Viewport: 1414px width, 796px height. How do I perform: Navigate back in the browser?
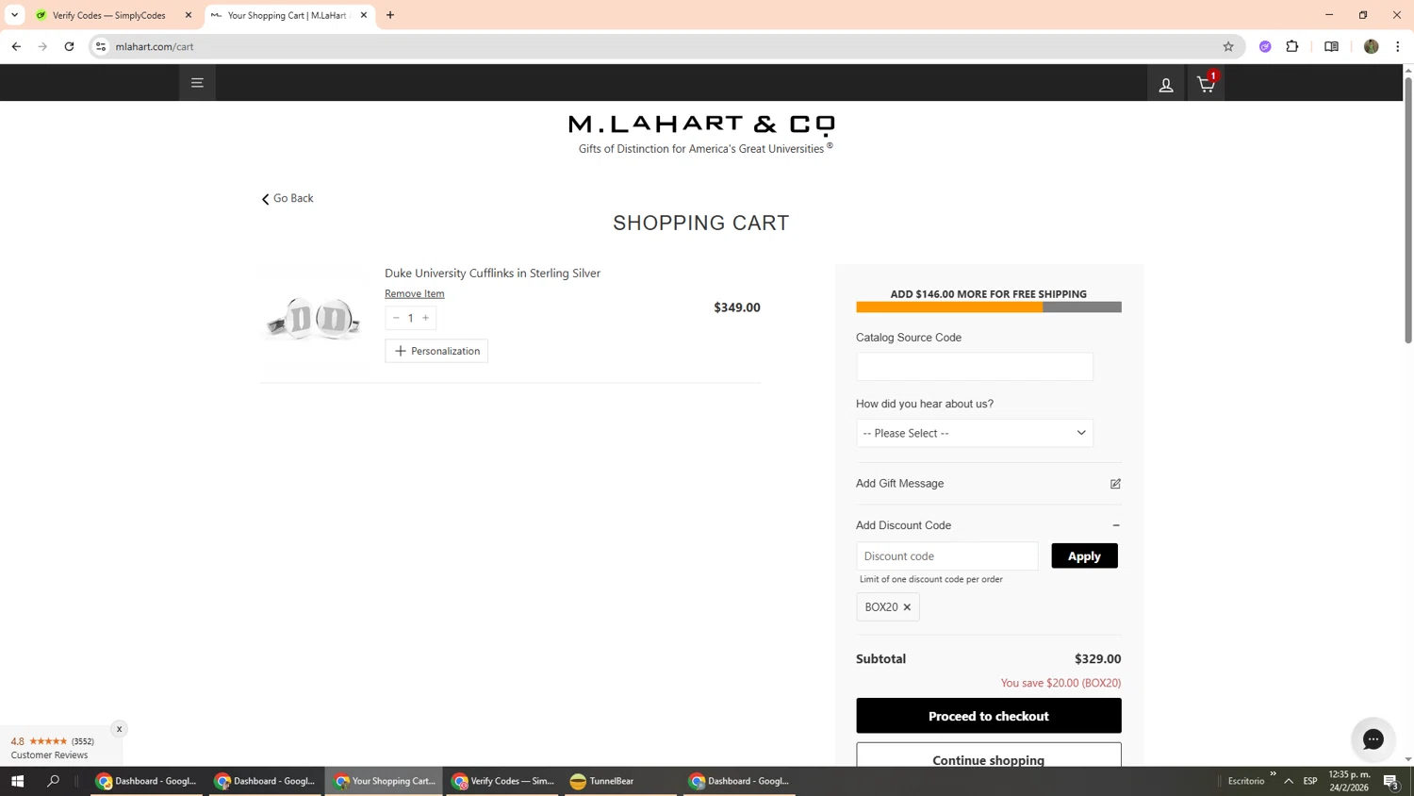click(x=16, y=46)
